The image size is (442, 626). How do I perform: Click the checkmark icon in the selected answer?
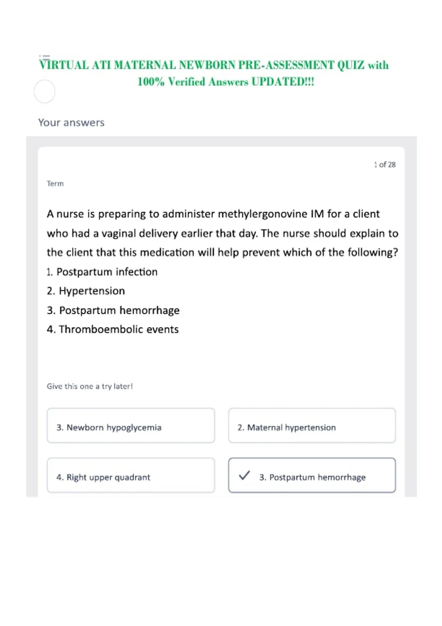point(244,475)
